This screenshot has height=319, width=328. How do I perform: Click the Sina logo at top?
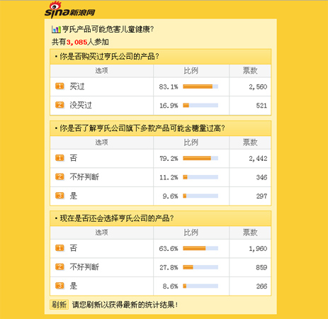[70, 10]
